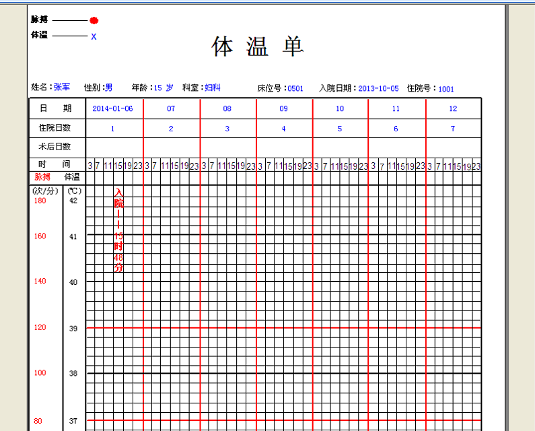Click hospital day number 7 cell
The height and width of the screenshot is (431, 535).
coord(453,129)
